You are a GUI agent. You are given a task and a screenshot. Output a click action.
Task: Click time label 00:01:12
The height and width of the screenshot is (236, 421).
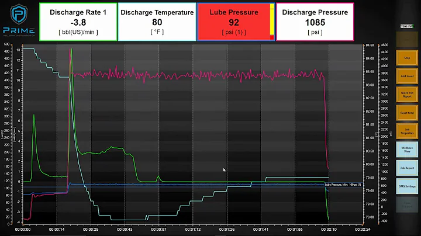tap(193, 230)
